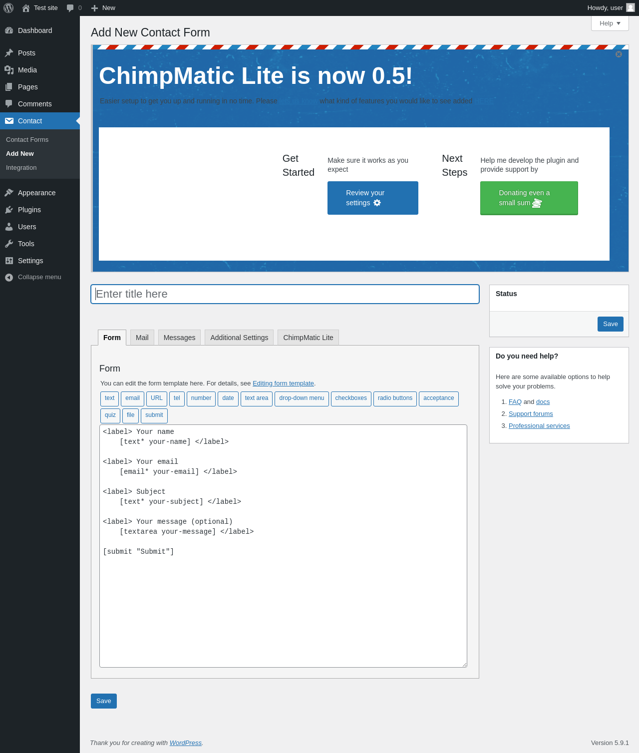Image resolution: width=639 pixels, height=753 pixels.
Task: Insert a tel form tag
Action: (177, 398)
